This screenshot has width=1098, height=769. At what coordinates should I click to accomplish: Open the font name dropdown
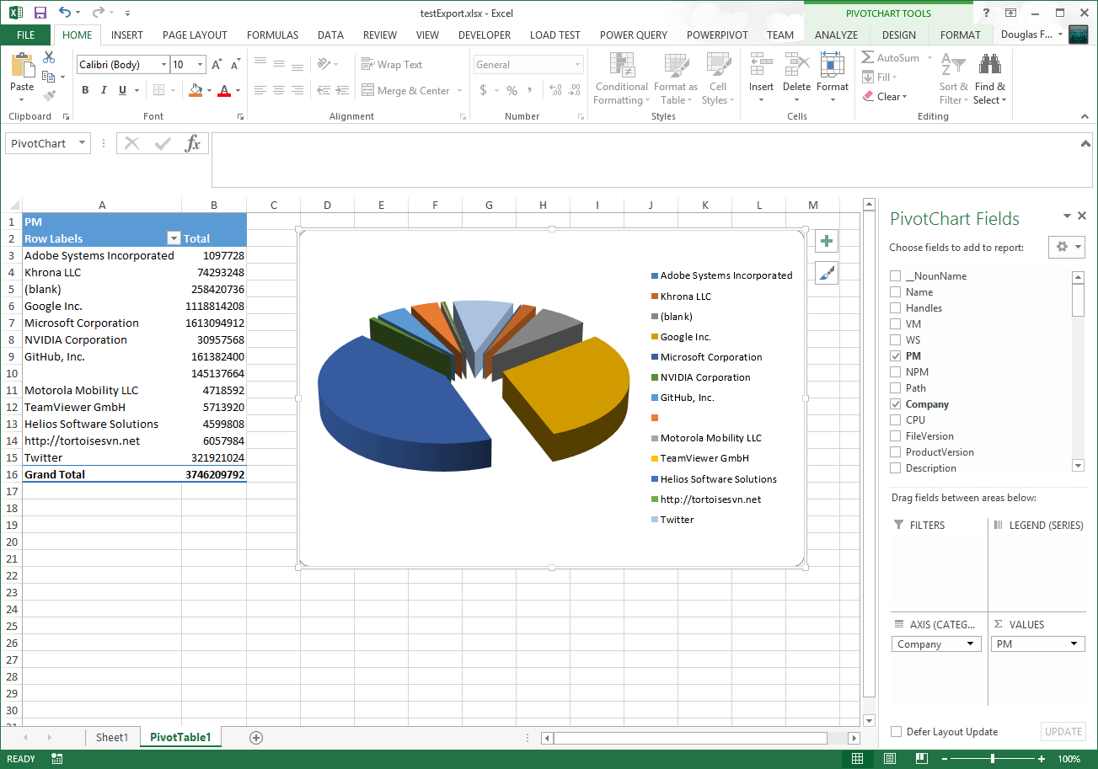pos(163,65)
